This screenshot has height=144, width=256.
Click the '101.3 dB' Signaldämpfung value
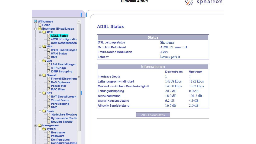click(195, 96)
